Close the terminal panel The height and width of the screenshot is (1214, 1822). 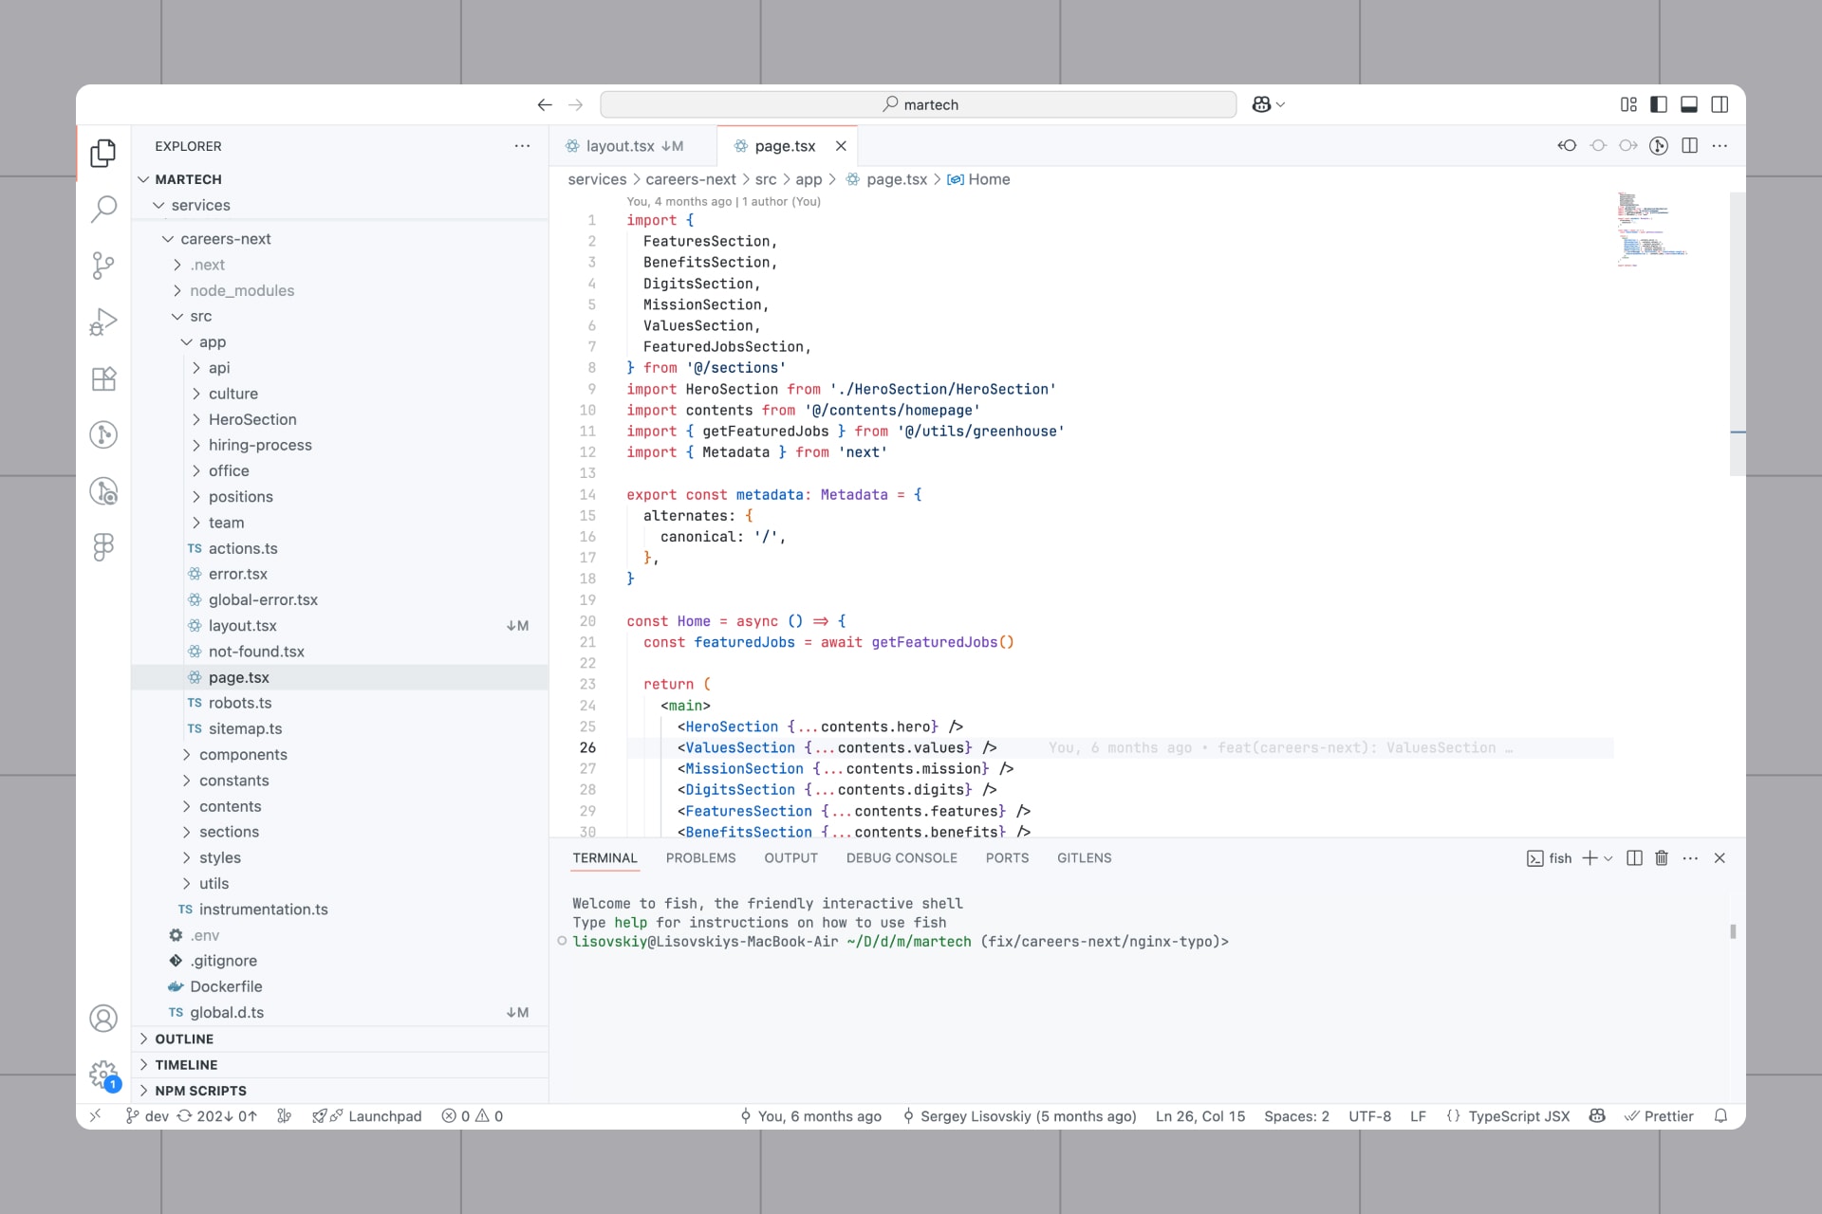1720,858
